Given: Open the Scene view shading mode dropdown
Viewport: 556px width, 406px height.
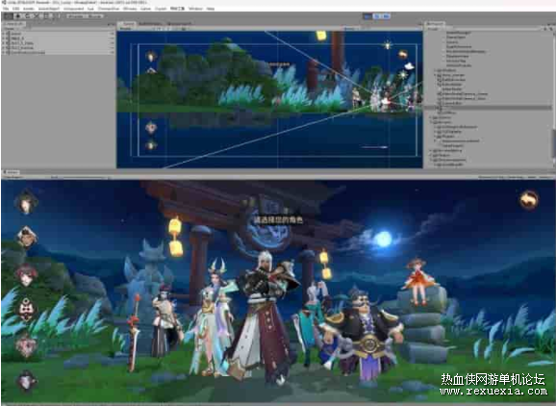Looking at the screenshot, I should (126, 28).
